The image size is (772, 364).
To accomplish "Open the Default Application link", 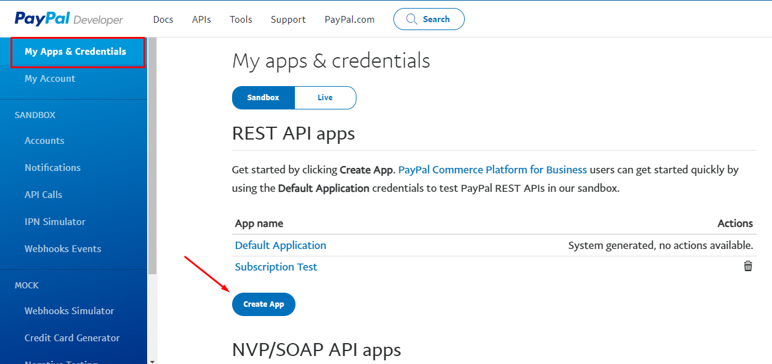I will tap(281, 245).
